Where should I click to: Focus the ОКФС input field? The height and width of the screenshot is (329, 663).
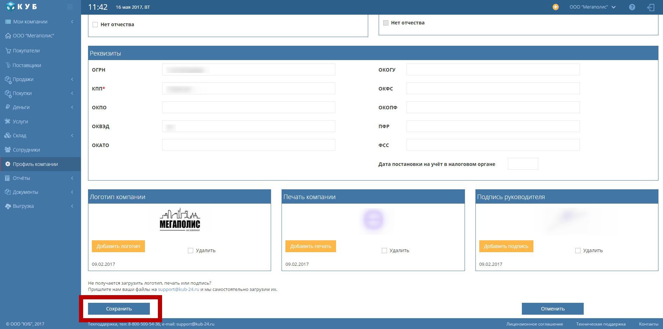493,88
